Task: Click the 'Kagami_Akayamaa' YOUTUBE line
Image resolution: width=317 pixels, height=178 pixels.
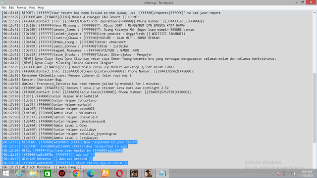Action: 70,50
